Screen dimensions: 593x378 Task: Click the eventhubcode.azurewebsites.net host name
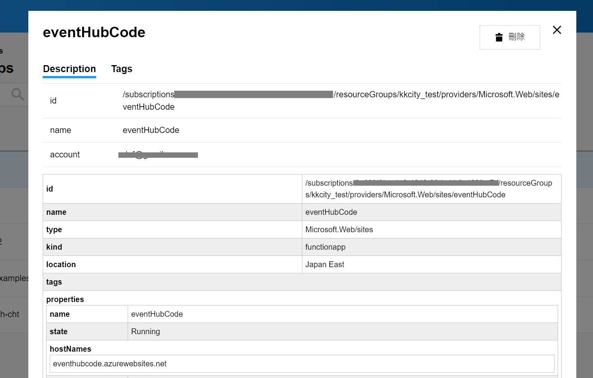110,364
